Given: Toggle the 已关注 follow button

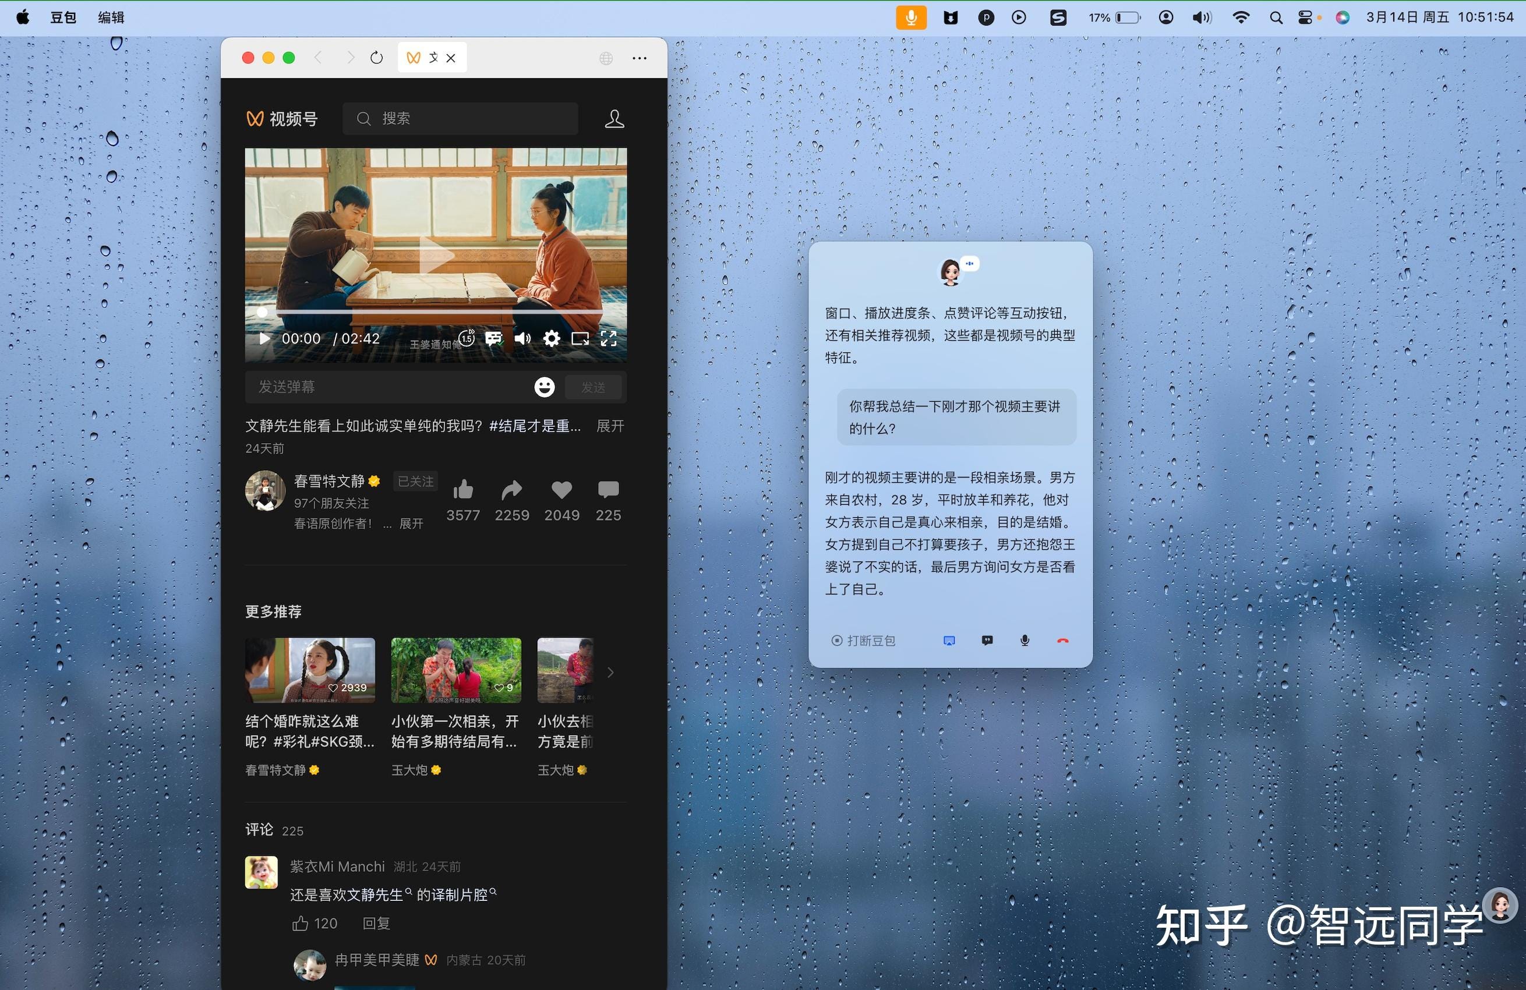Looking at the screenshot, I should point(415,481).
